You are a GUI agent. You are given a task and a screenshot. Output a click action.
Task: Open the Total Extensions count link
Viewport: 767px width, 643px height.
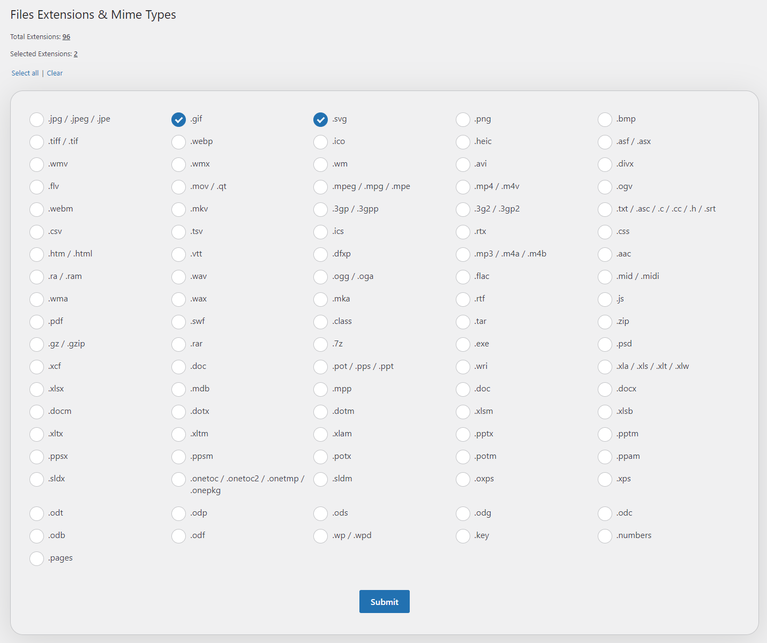(66, 37)
